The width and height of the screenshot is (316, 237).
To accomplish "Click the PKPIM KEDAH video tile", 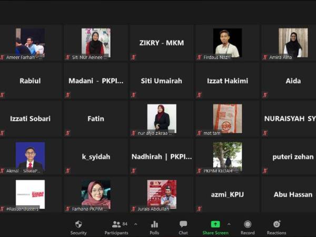I will (227, 155).
